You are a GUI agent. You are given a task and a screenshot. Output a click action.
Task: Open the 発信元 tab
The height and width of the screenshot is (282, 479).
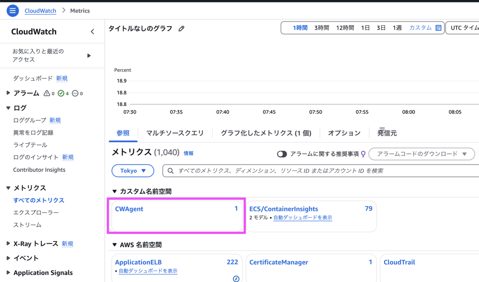point(387,133)
